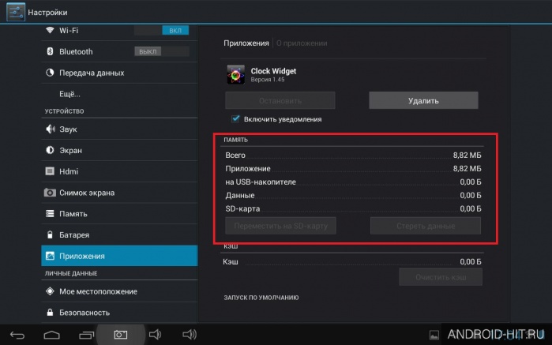Tap Переместить на SD-карту button
Screen dimensions: 552x345
[x=280, y=226]
